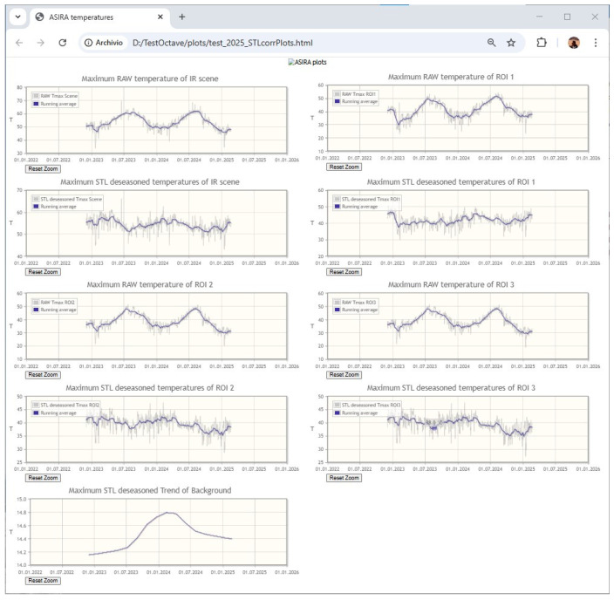Click the Archivio site info chip
The width and height of the screenshot is (614, 600).
pos(104,43)
